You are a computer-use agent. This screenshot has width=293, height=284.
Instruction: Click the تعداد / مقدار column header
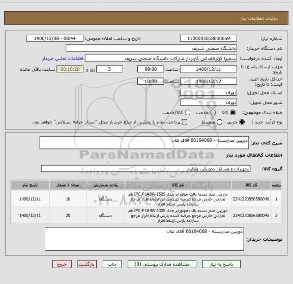(x=68, y=185)
